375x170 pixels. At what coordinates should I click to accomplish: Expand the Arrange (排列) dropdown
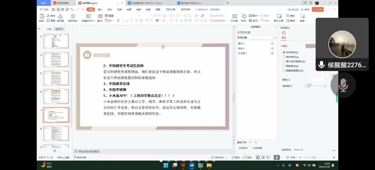pyautogui.click(x=258, y=21)
